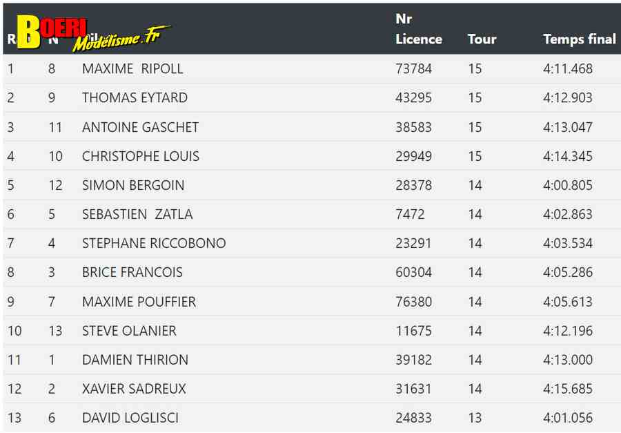Screen dimensions: 621x433
Task: Click CHRISTOPHE LOUIS name cell
Action: [x=141, y=156]
